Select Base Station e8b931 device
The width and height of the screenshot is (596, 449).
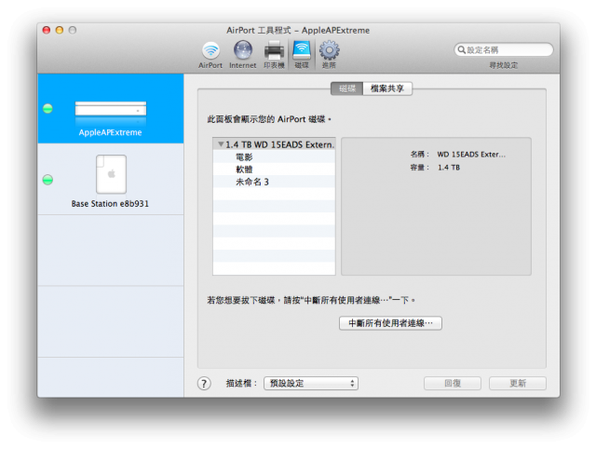tap(111, 179)
